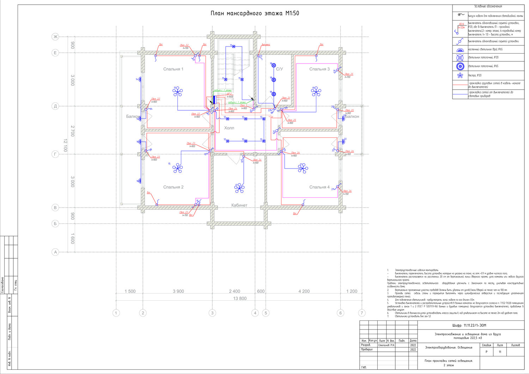The image size is (529, 374).
Task: Click the 'Согласовано' side stamp label
Action: 3,285
